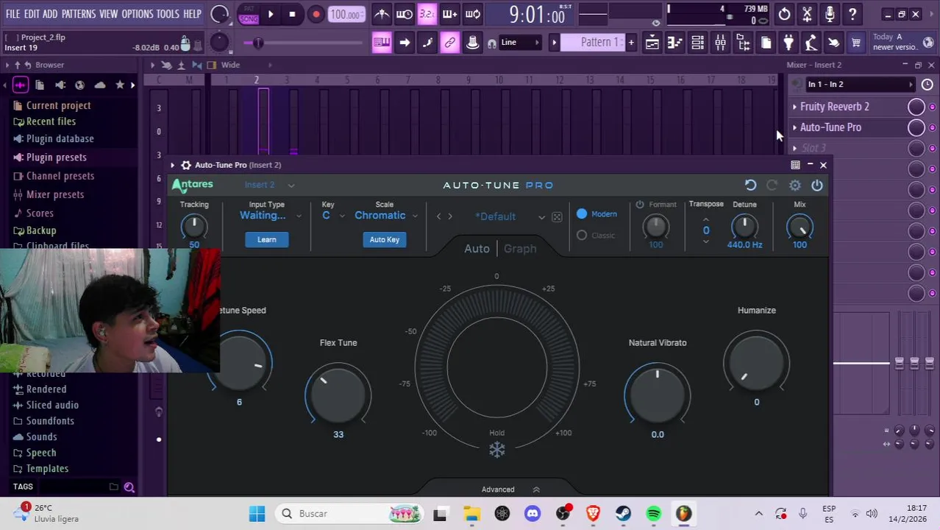Image resolution: width=940 pixels, height=530 pixels.
Task: Open the Piano roll icon
Action: coord(674,43)
